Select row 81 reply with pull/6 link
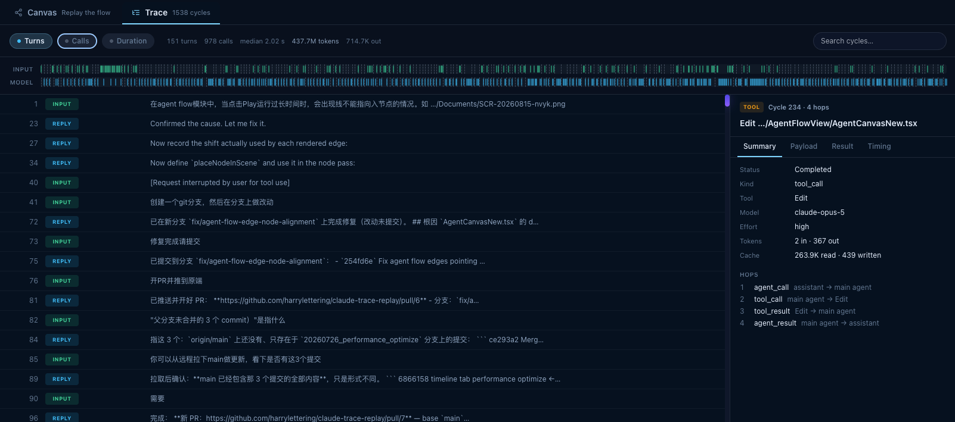This screenshot has width=955, height=422. click(362, 301)
